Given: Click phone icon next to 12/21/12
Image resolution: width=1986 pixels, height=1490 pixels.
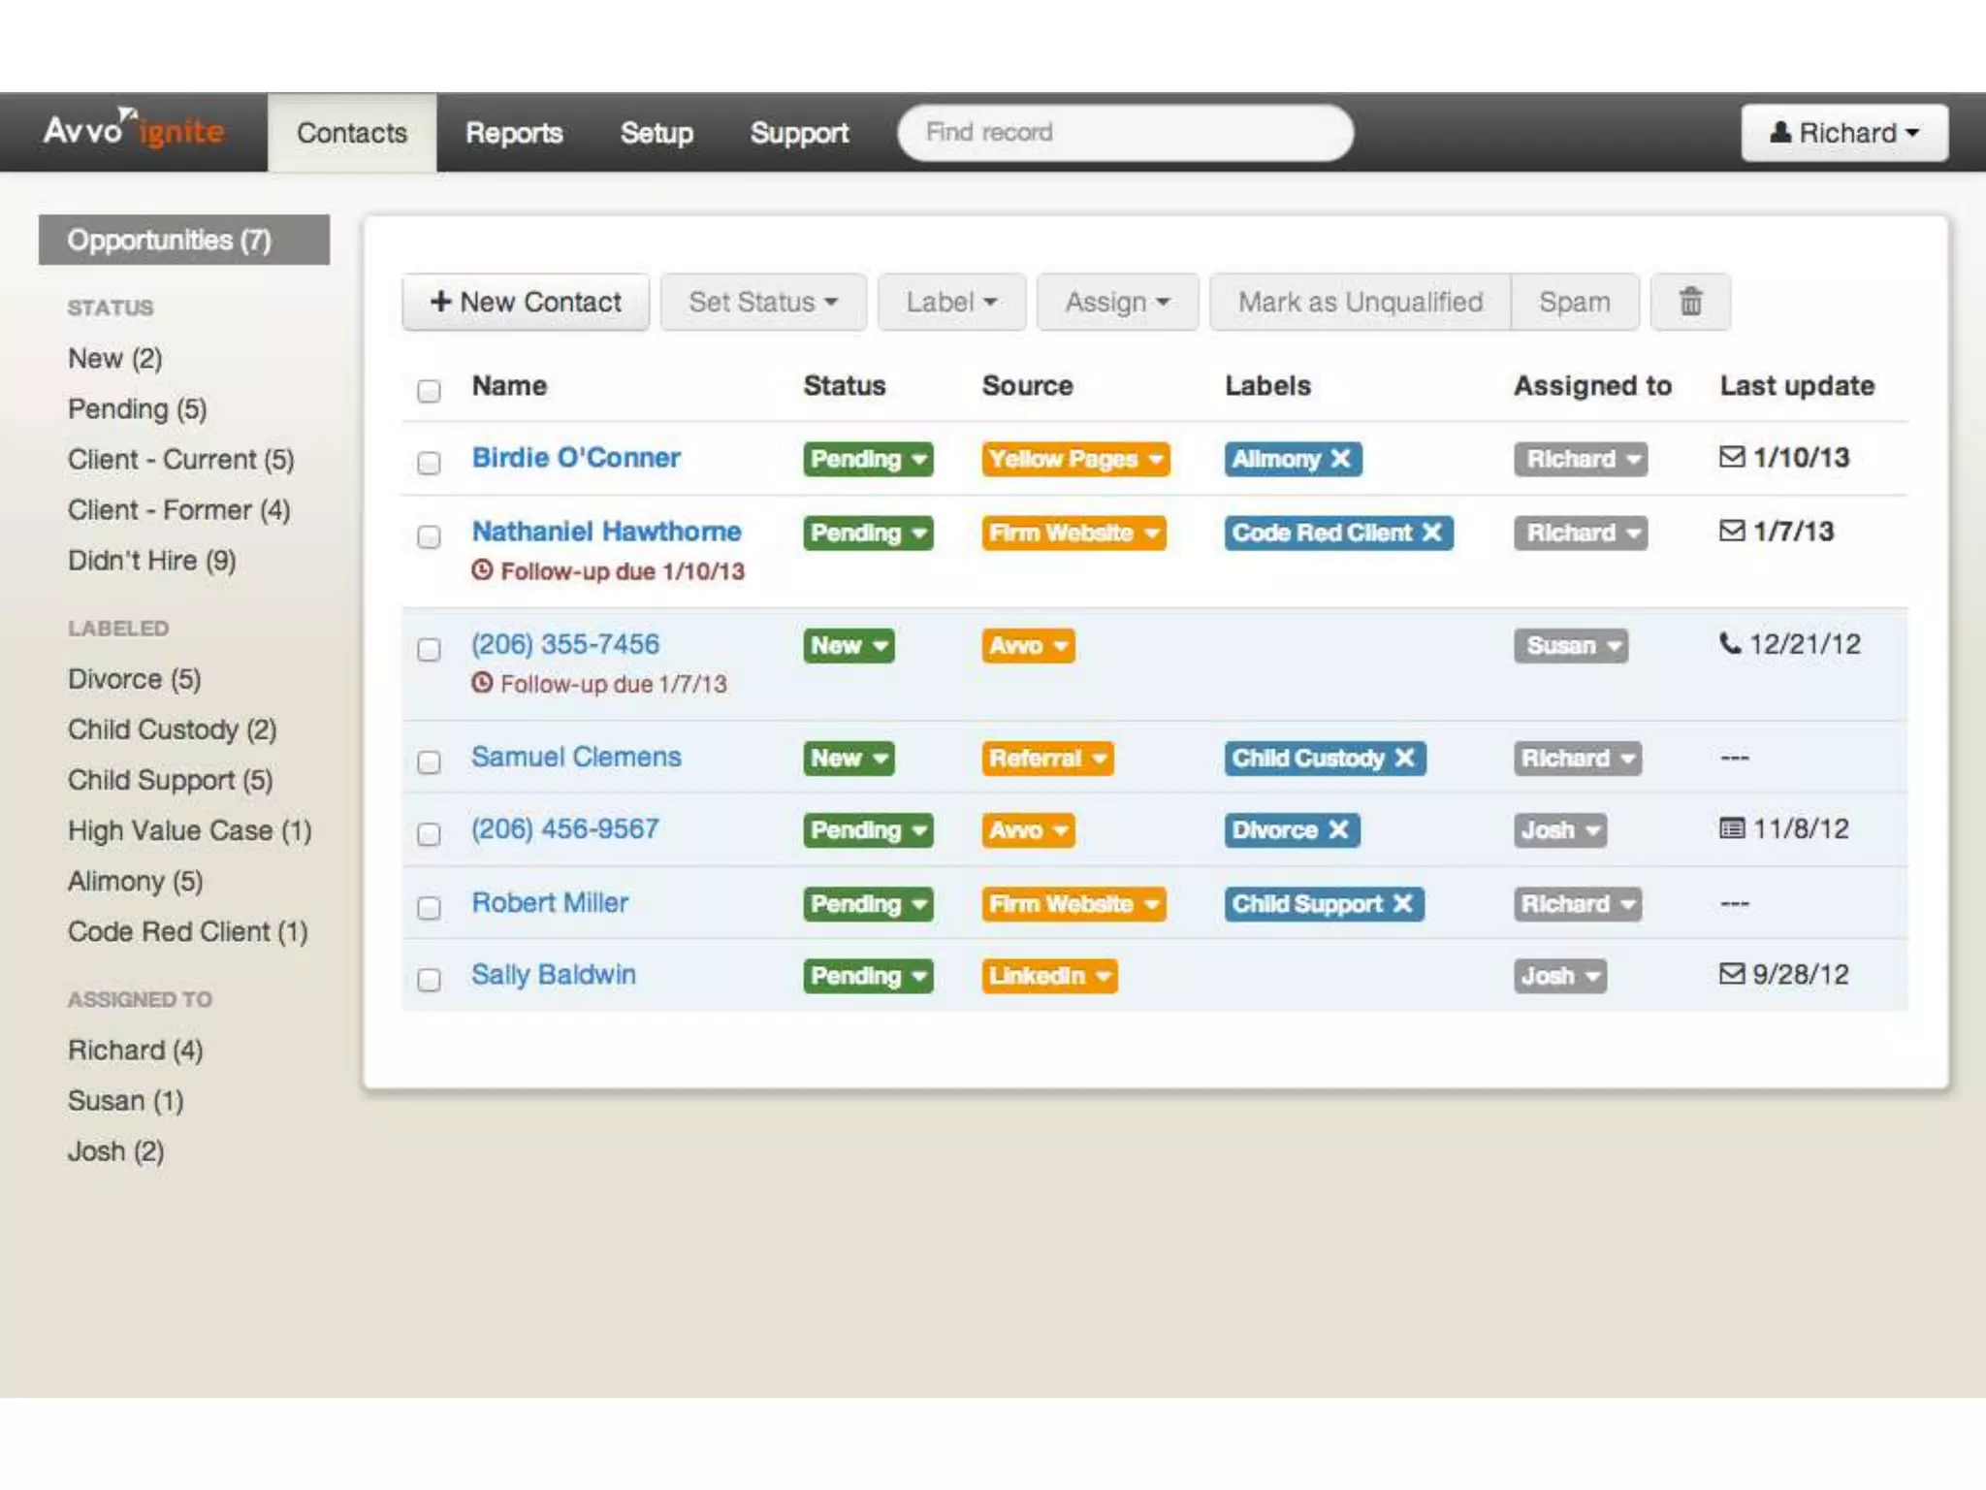Looking at the screenshot, I should pyautogui.click(x=1730, y=642).
